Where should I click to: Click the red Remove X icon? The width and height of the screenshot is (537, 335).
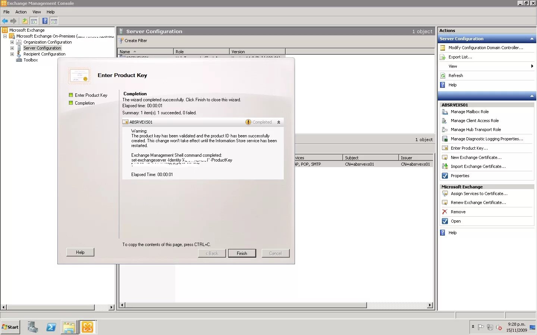445,212
